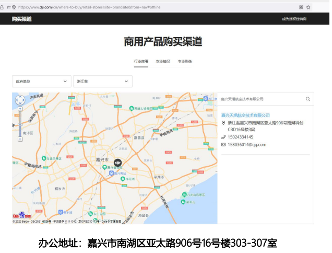Switch to the 农业植保 tab
Viewport: 332px width, 253px height.
click(163, 62)
